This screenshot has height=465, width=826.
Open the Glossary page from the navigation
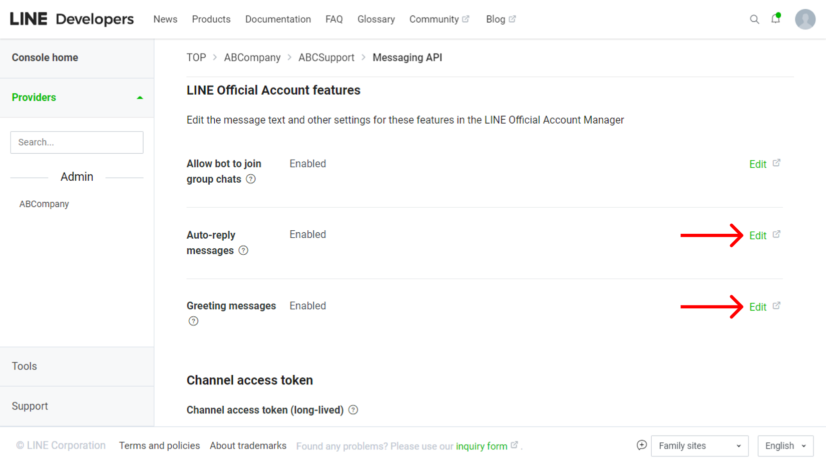pyautogui.click(x=376, y=19)
